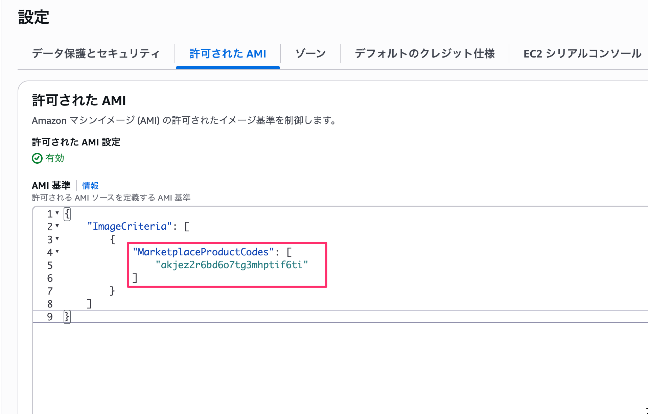Click the 許可された AMI 設定 label

point(76,142)
